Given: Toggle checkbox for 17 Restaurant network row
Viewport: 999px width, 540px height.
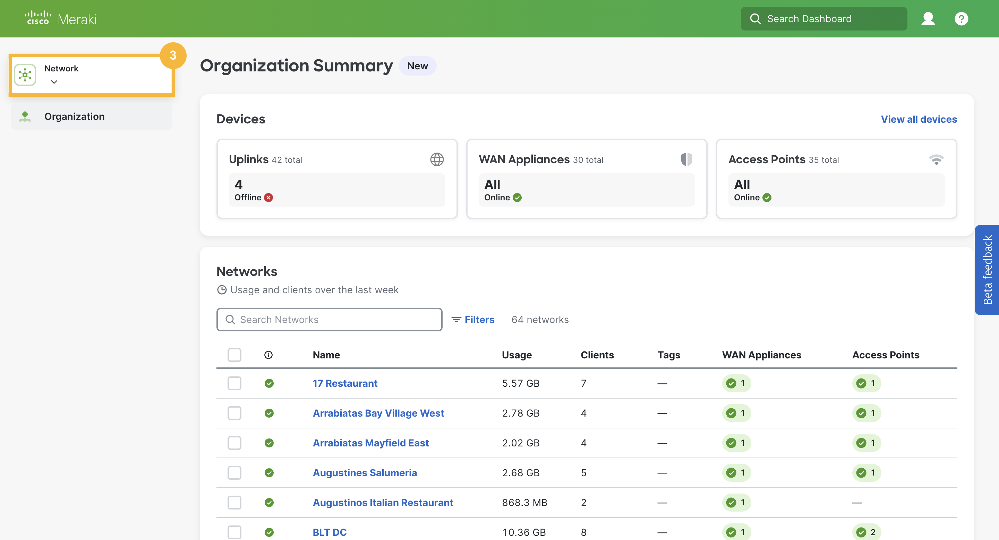Looking at the screenshot, I should pyautogui.click(x=234, y=383).
